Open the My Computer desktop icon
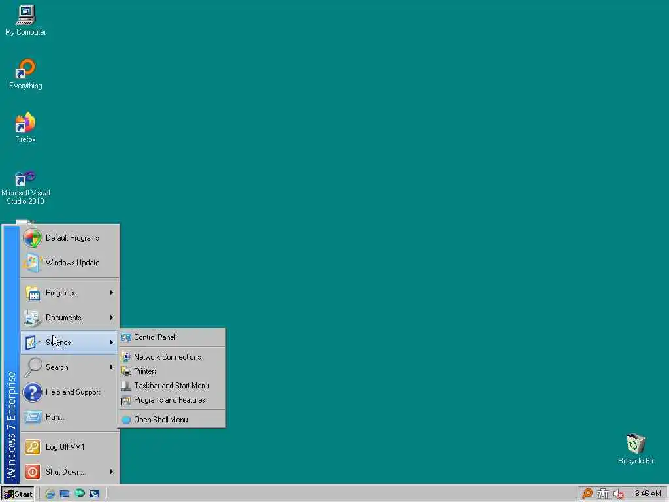Screen dimensions: 669x502 [25, 20]
